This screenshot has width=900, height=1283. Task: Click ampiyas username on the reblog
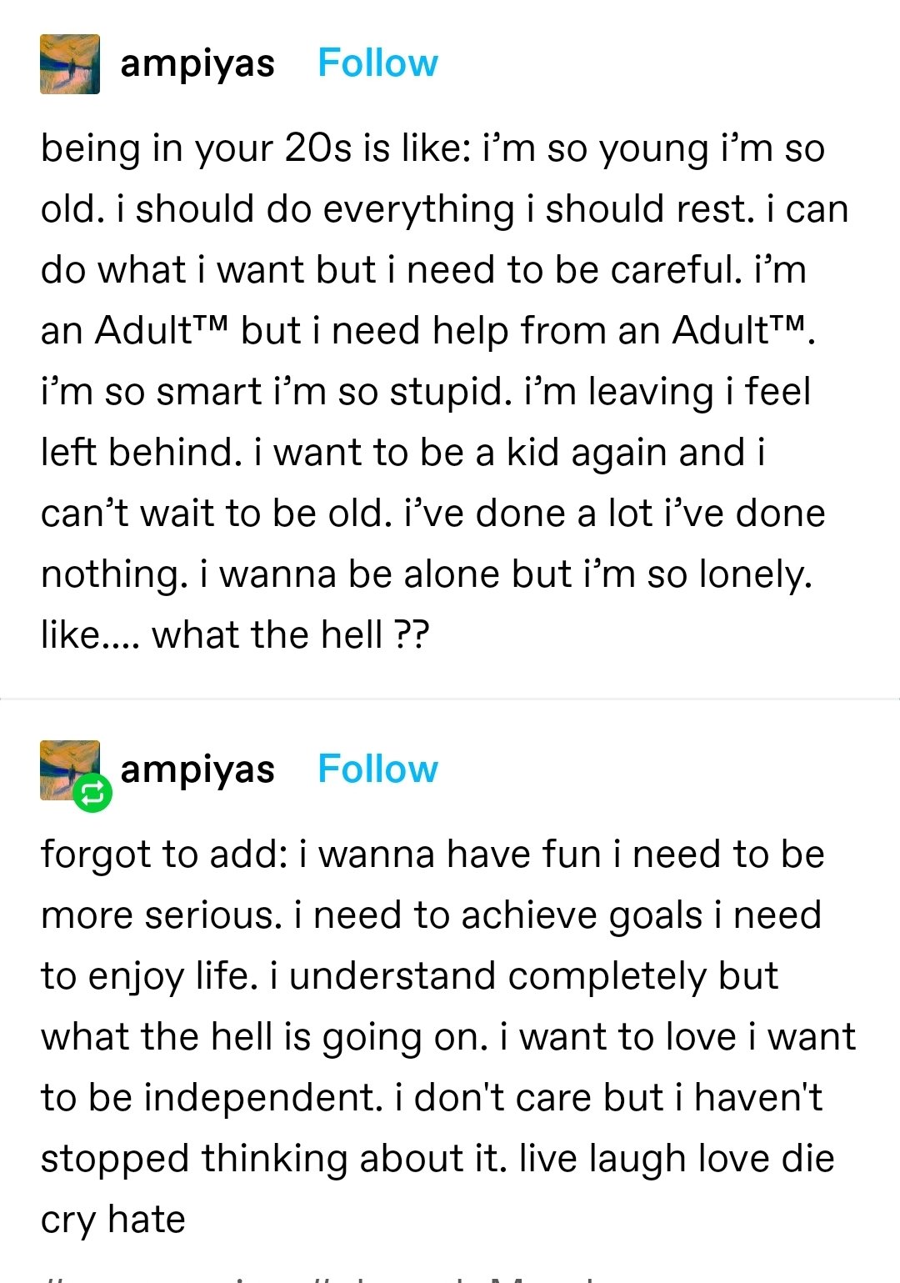click(x=197, y=769)
